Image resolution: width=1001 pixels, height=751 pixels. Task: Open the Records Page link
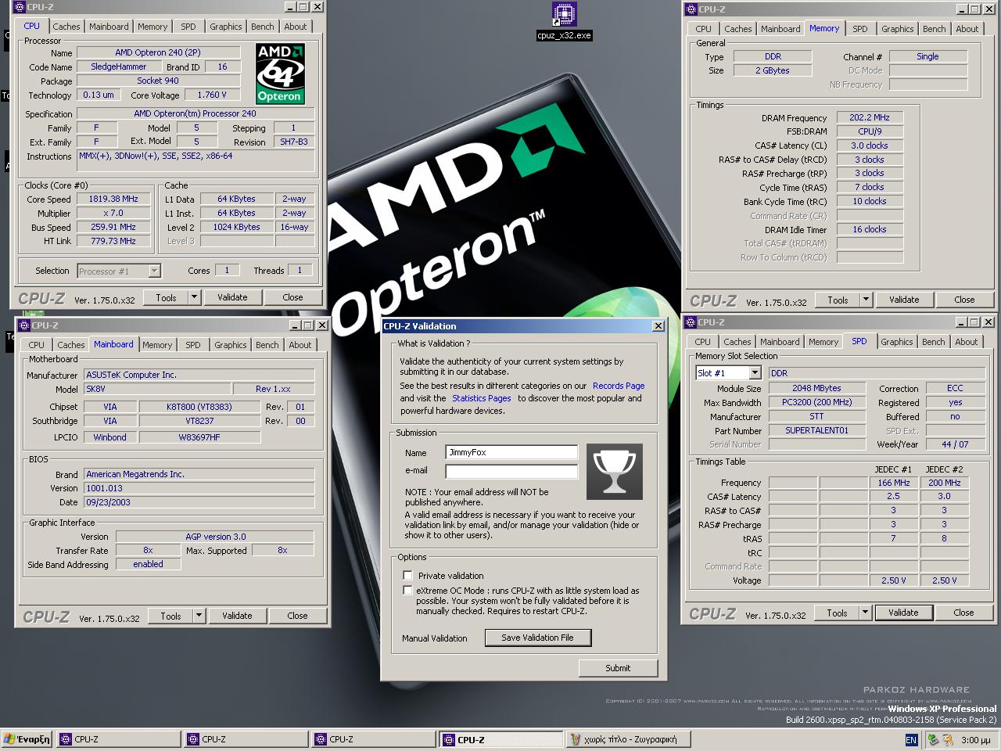point(619,386)
